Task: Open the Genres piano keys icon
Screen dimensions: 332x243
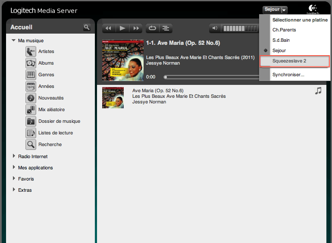Action: (31, 75)
